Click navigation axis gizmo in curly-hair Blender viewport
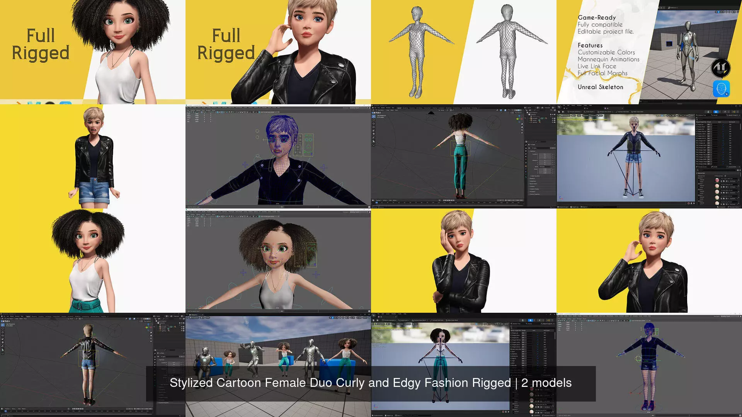742x417 pixels. (519, 119)
